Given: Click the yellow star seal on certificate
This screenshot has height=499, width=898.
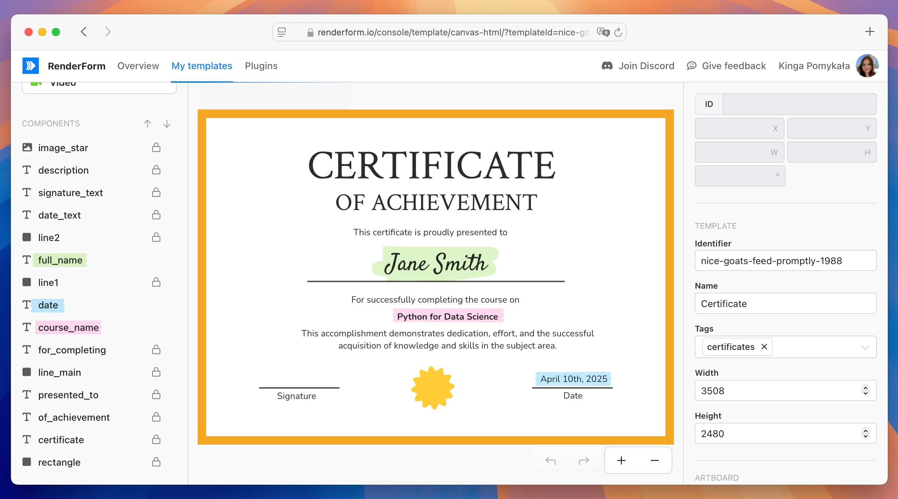Looking at the screenshot, I should coord(433,388).
